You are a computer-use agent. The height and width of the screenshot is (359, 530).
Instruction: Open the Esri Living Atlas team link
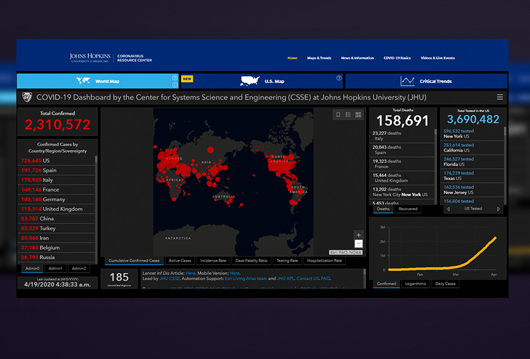(x=245, y=278)
